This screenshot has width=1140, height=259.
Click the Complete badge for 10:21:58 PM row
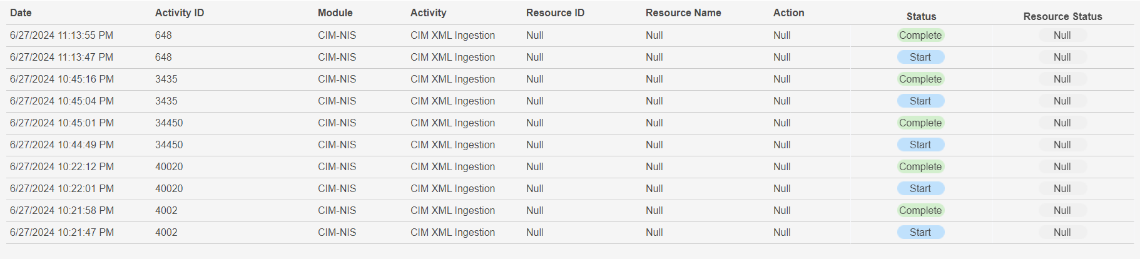click(920, 211)
